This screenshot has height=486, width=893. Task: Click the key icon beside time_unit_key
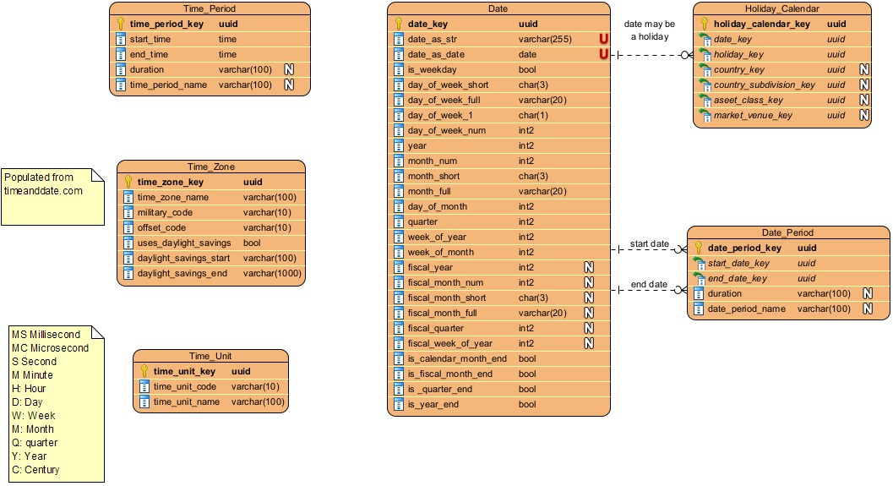pos(144,372)
